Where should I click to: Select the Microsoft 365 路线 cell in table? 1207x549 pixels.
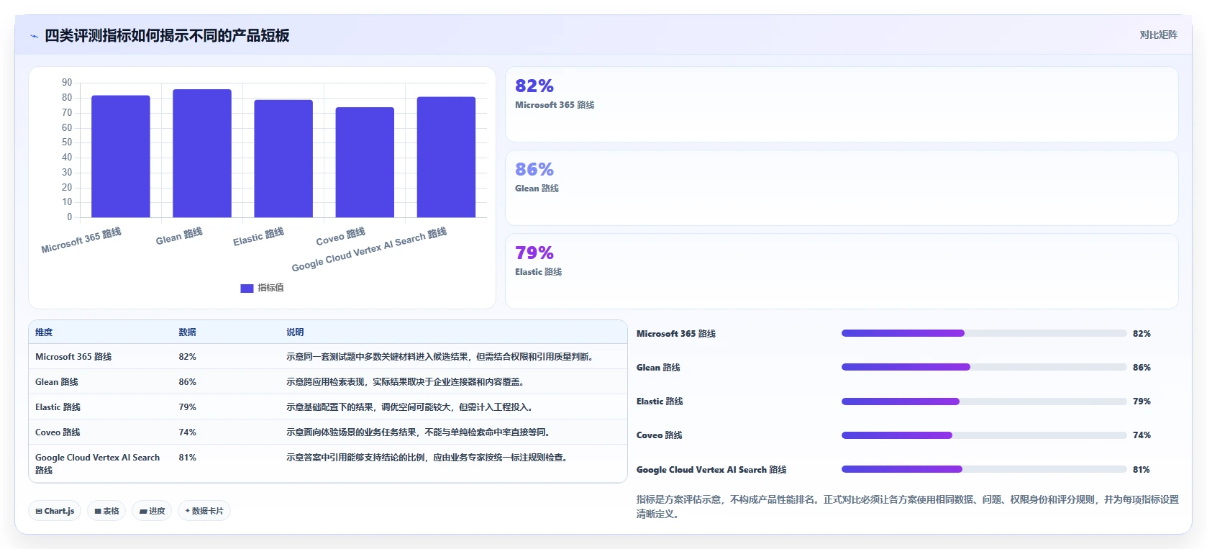click(x=73, y=357)
